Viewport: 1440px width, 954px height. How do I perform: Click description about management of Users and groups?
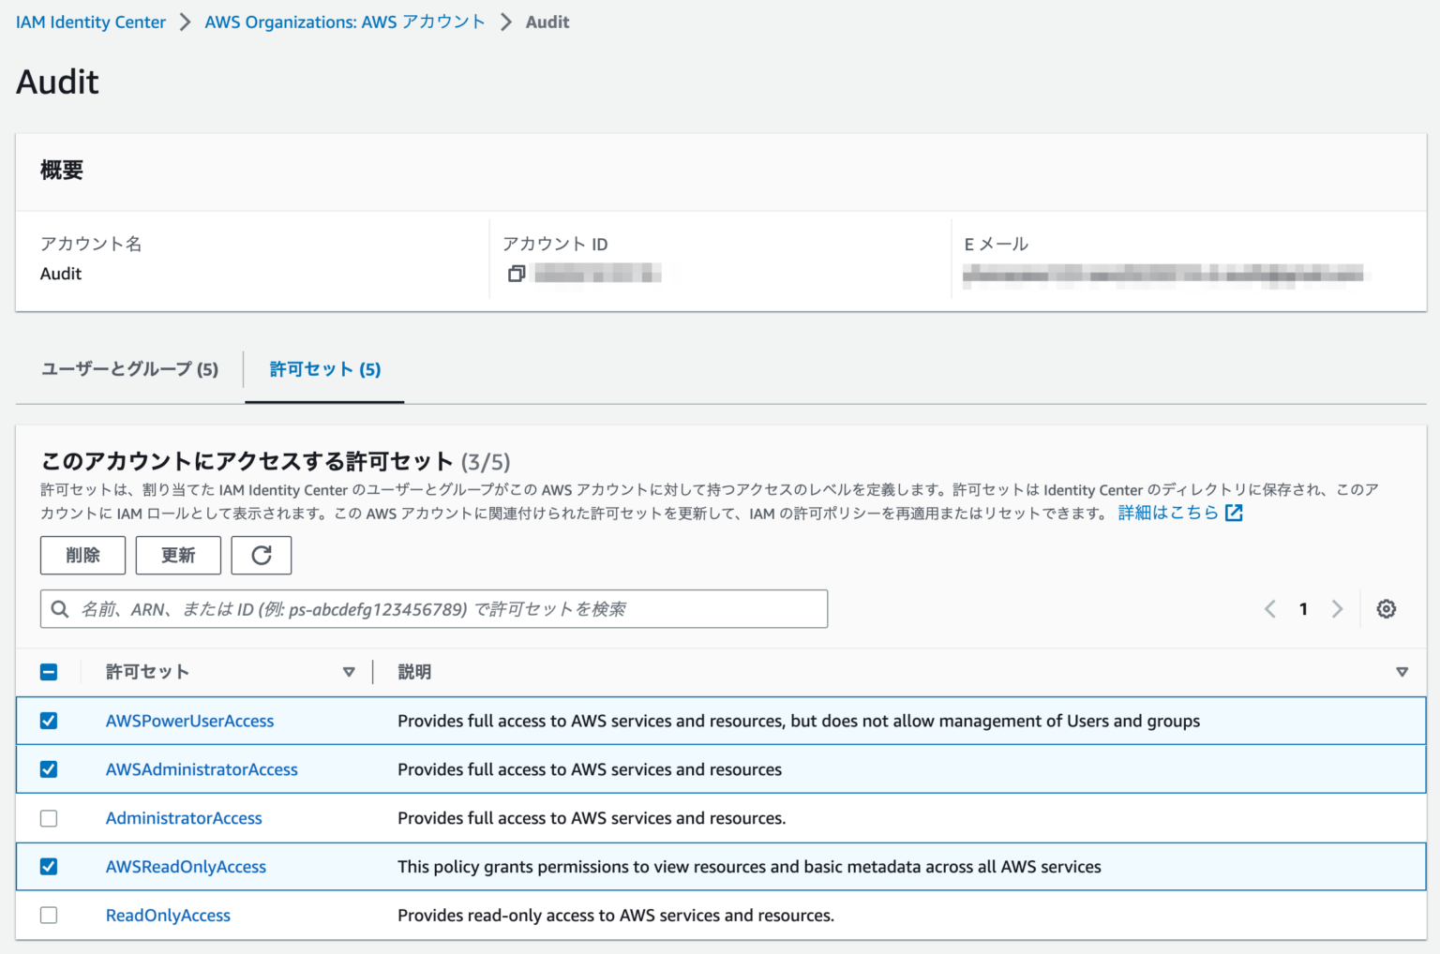(x=799, y=721)
